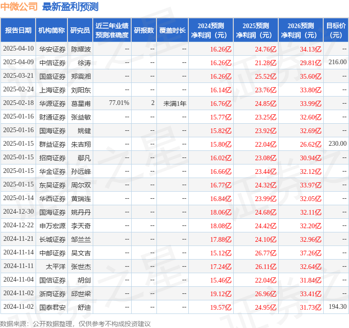The image size is (349, 328).
Task: Select analyst 陈耀波 cell
Action: (81, 49)
